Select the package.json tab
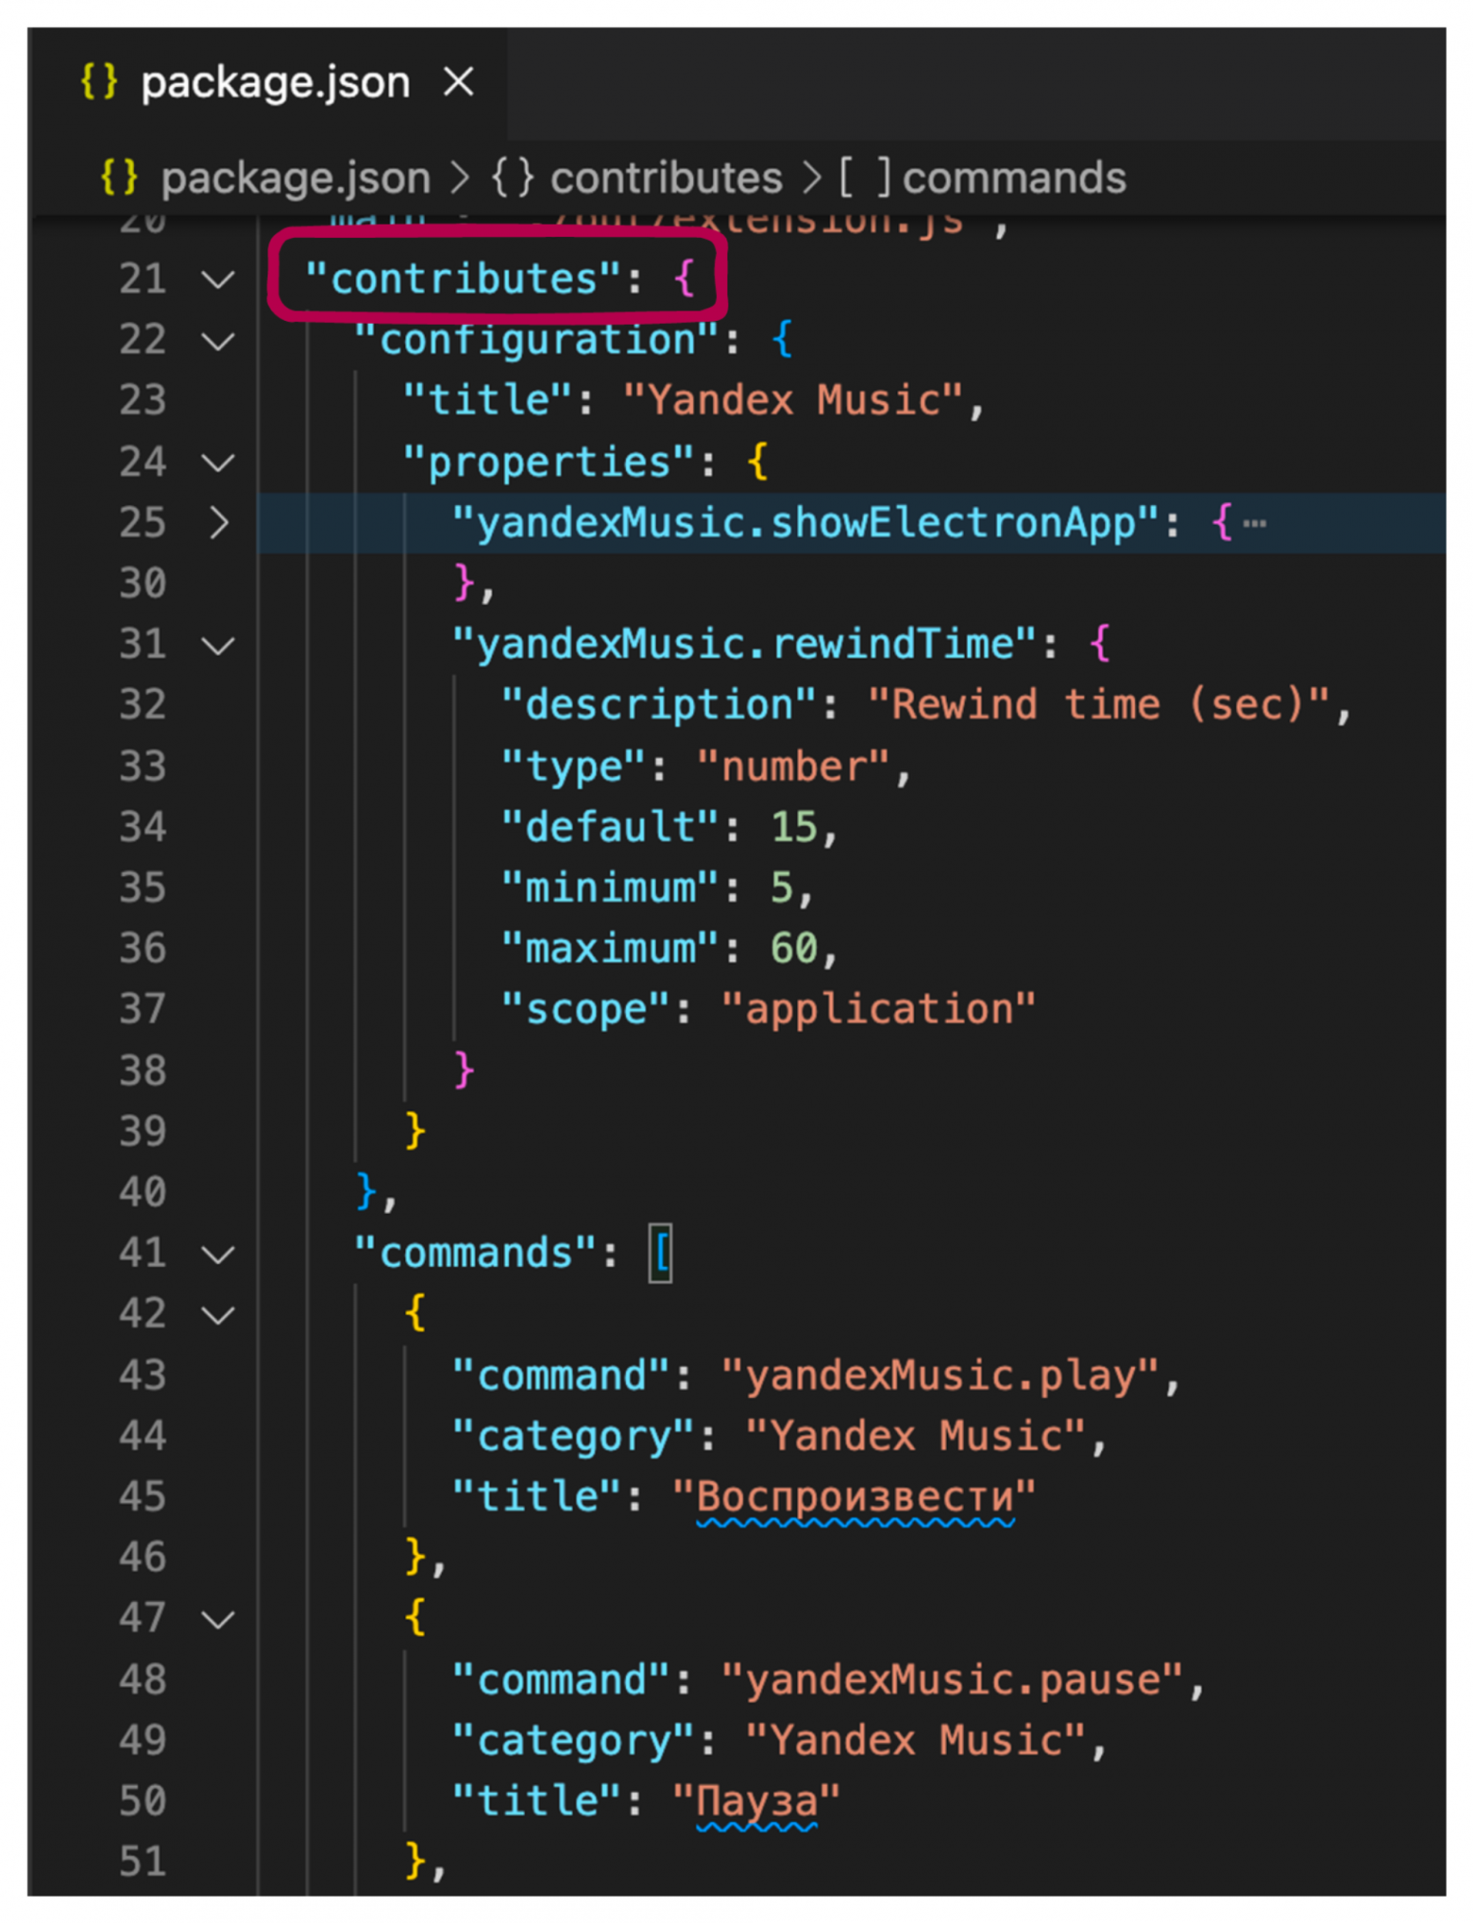 [267, 83]
